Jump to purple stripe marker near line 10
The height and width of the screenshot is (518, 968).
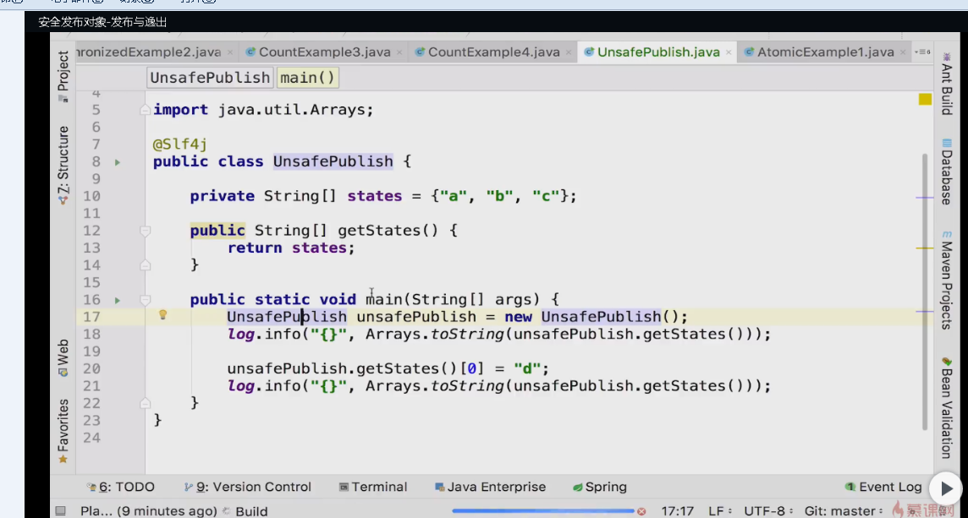click(924, 198)
